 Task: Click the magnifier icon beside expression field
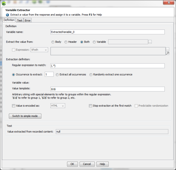[167, 53]
